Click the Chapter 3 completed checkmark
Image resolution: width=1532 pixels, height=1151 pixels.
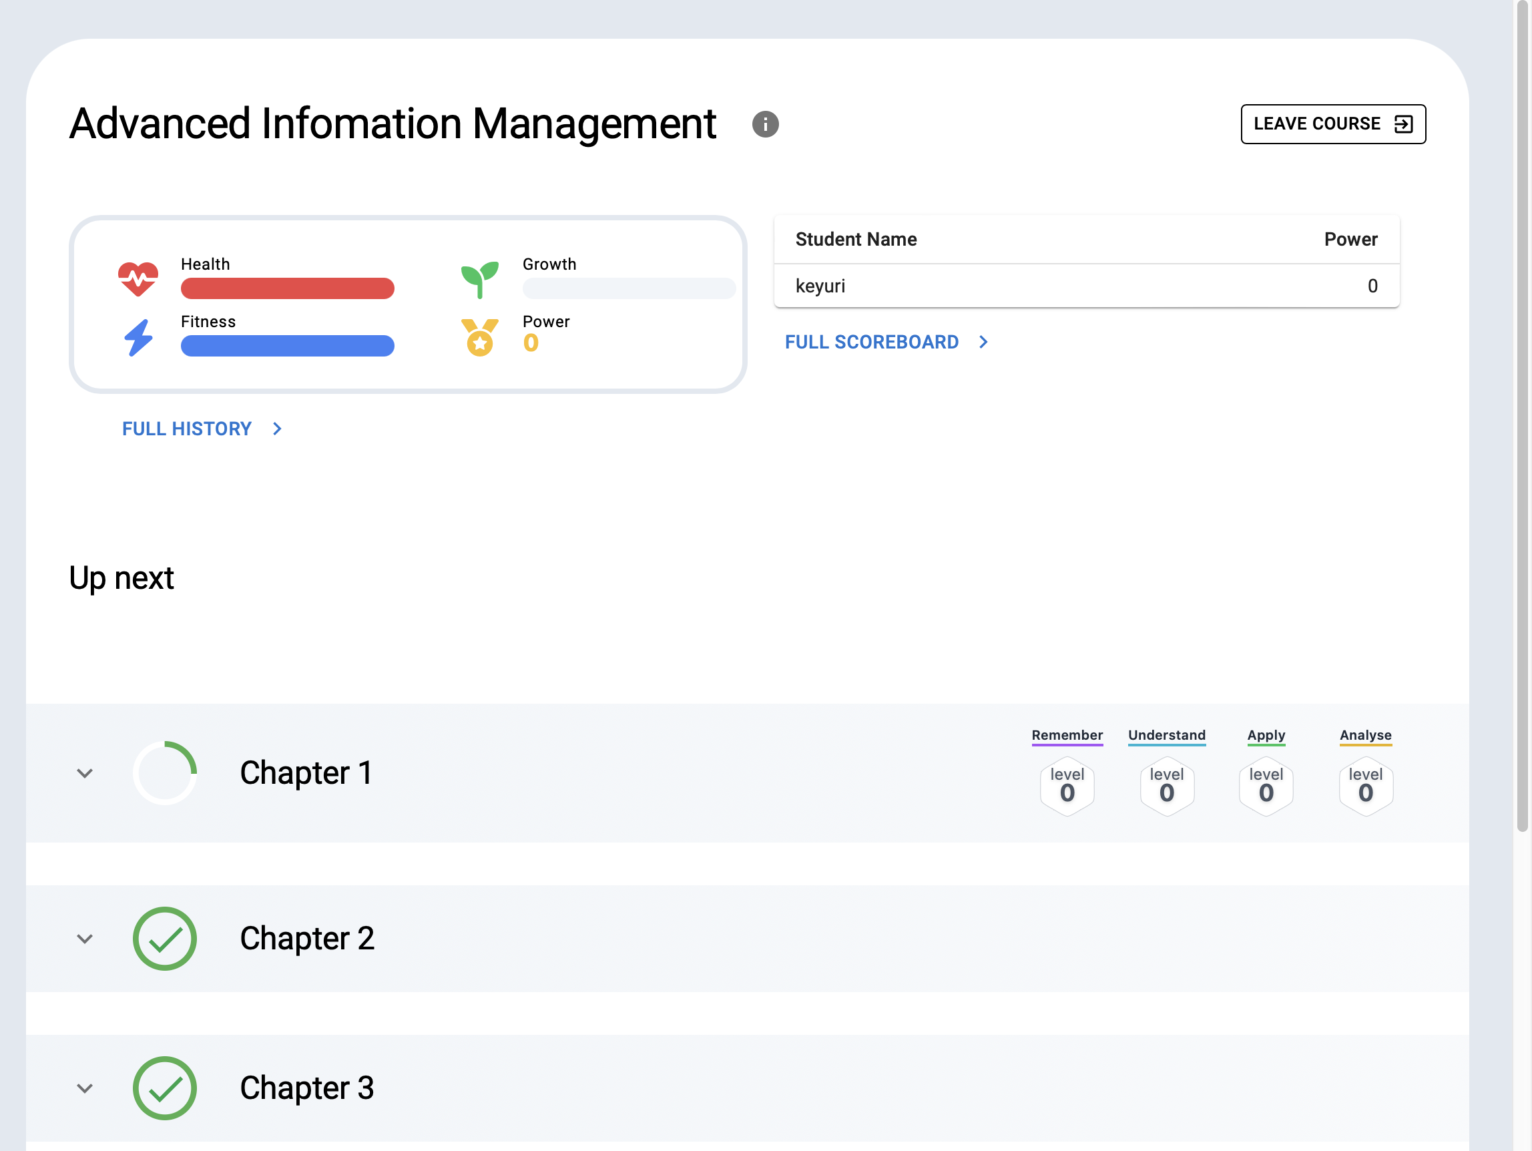pos(165,1088)
